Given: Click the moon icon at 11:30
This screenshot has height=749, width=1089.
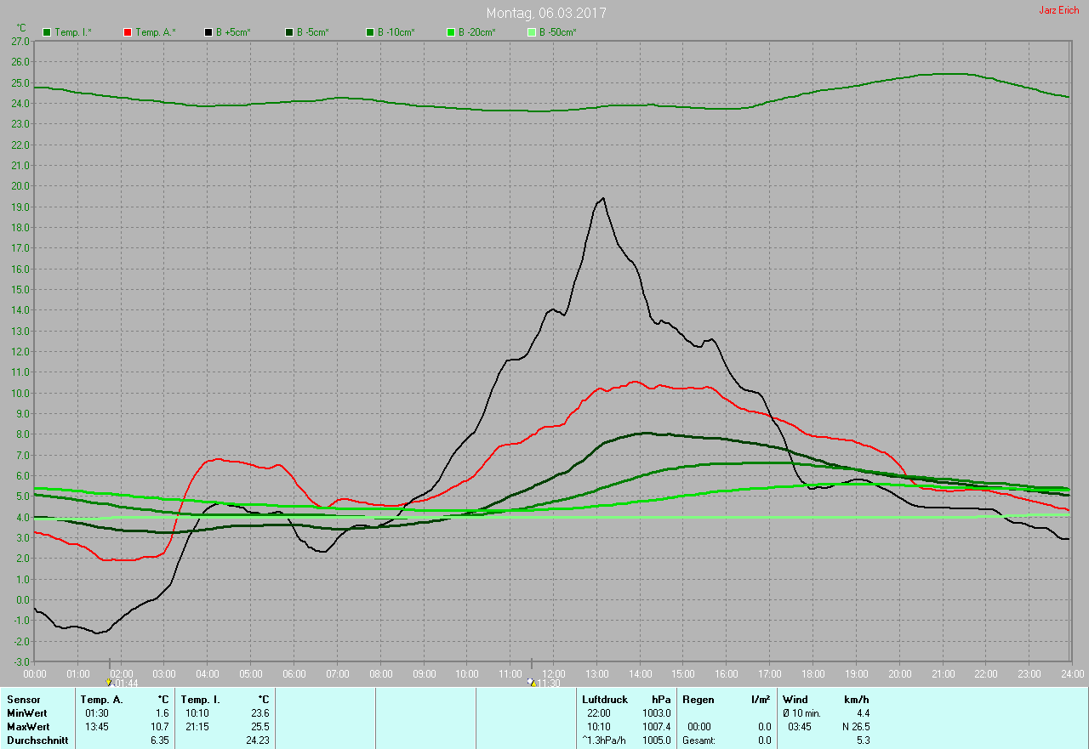Looking at the screenshot, I should pos(531,683).
